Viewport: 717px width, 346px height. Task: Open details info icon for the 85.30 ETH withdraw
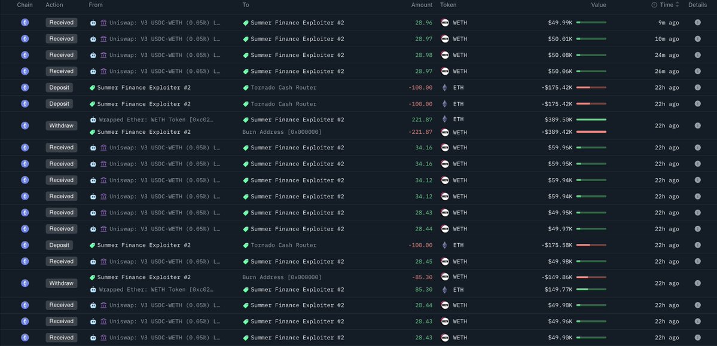click(697, 283)
